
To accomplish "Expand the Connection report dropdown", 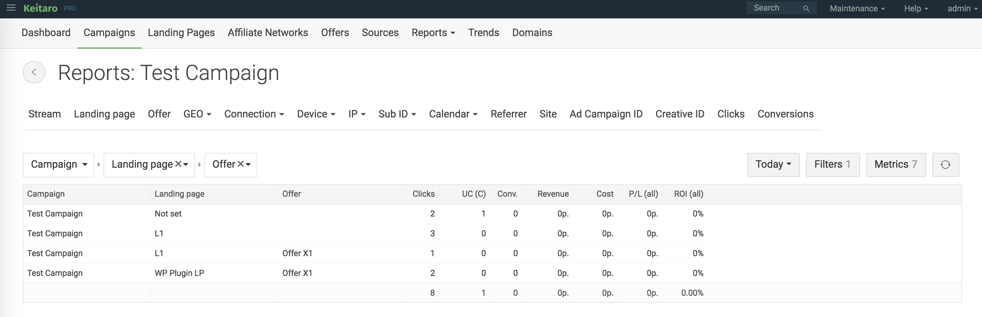I will [254, 114].
